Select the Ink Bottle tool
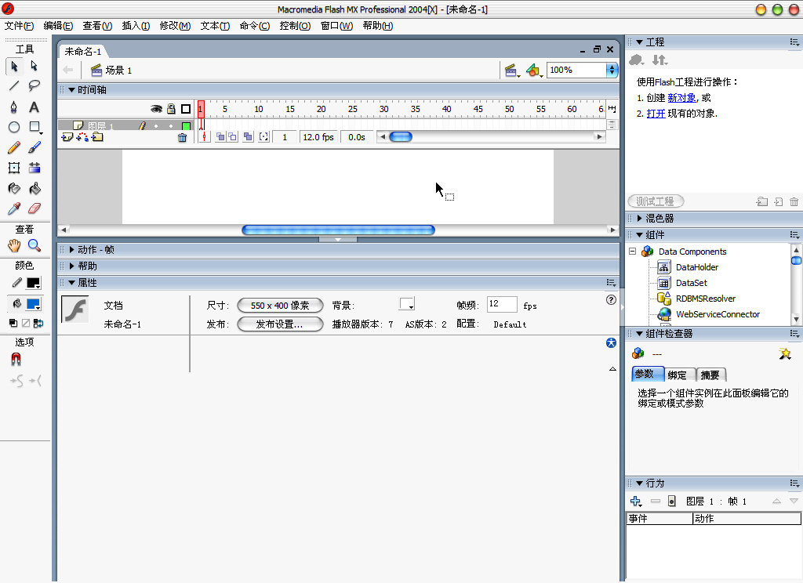The width and height of the screenshot is (803, 583). coord(14,188)
